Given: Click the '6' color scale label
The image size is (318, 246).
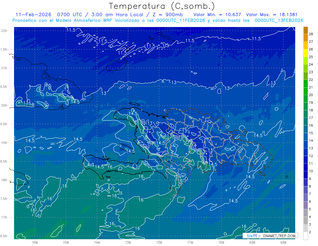Looking at the screenshot, I should click(x=310, y=202).
